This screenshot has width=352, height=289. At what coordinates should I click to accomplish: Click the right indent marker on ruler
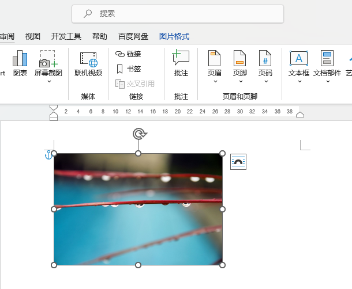point(300,115)
